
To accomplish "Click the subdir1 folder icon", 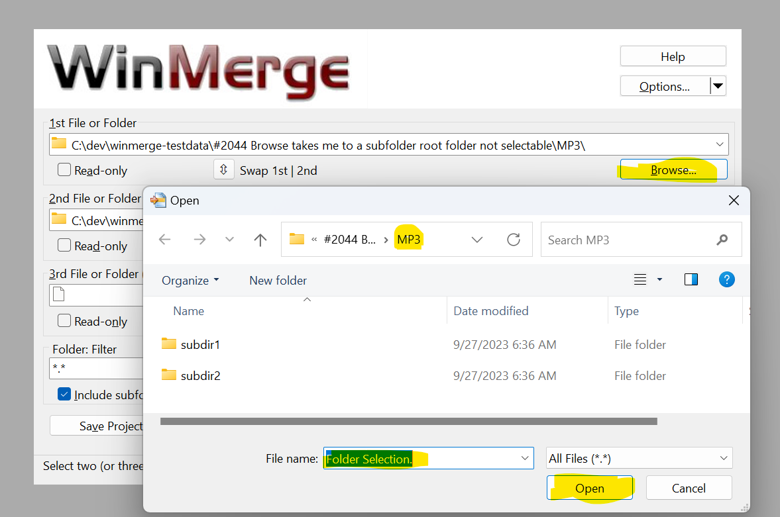I will tap(169, 344).
